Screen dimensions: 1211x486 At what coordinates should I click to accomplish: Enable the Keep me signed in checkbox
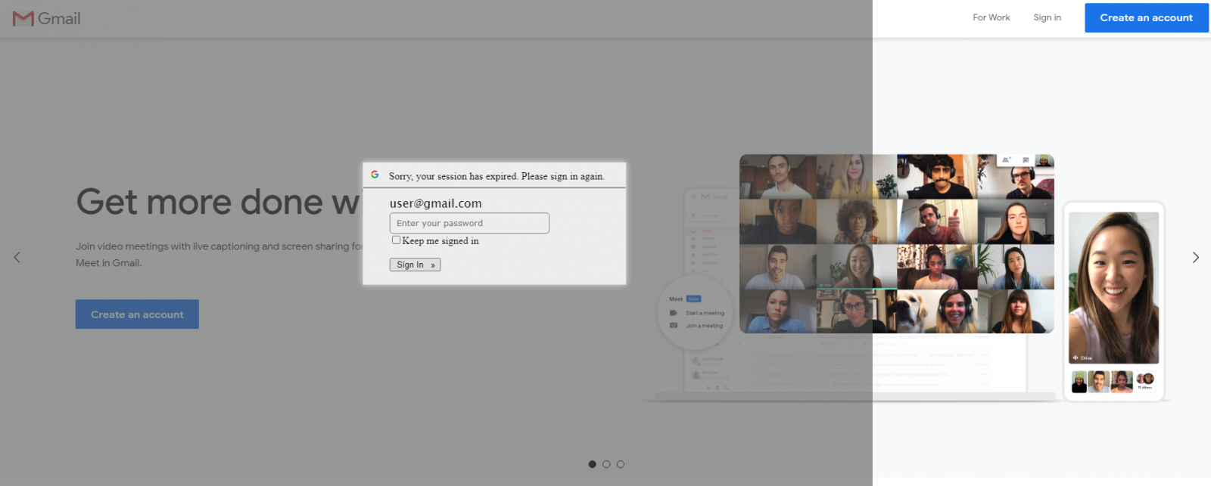[396, 240]
